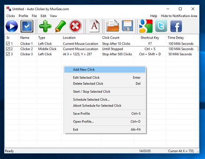205x159 pixels.
Task: Select the Clicker 2 name cell
Action: 26,49
